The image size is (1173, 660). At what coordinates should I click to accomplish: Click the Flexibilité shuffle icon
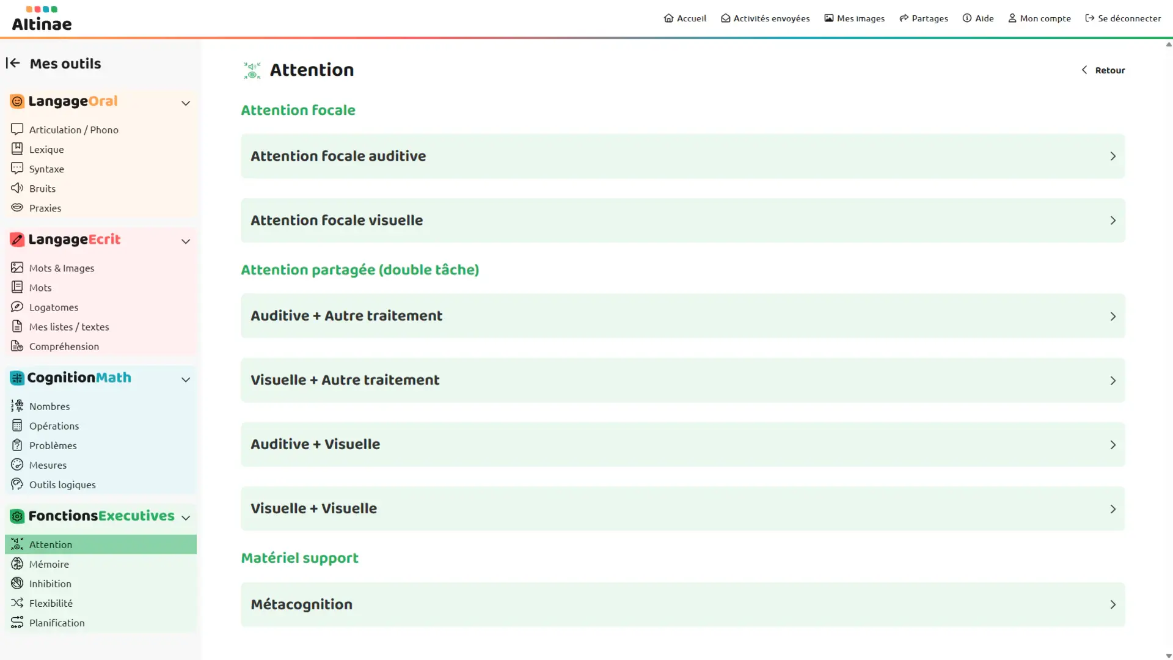point(17,603)
